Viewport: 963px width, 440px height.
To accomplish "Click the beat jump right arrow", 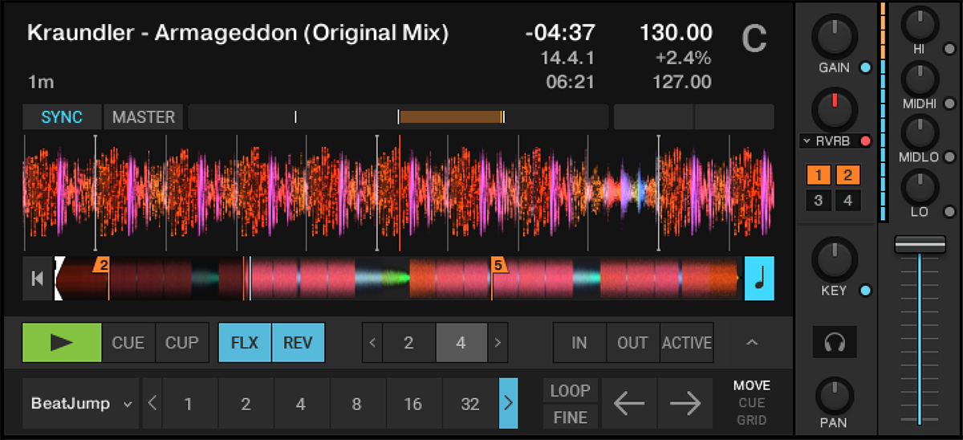I will point(685,403).
